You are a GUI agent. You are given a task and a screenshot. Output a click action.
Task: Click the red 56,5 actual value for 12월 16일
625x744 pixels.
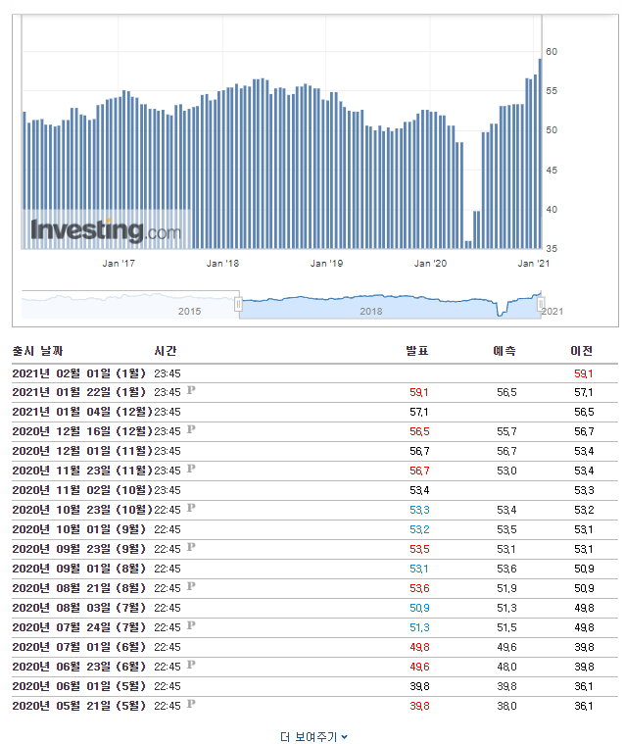[x=419, y=431]
